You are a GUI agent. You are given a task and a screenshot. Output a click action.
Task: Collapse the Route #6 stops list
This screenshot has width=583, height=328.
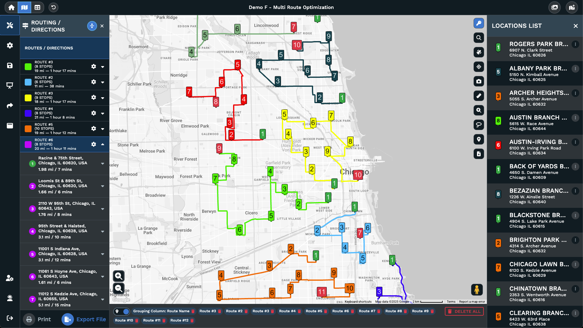click(103, 144)
